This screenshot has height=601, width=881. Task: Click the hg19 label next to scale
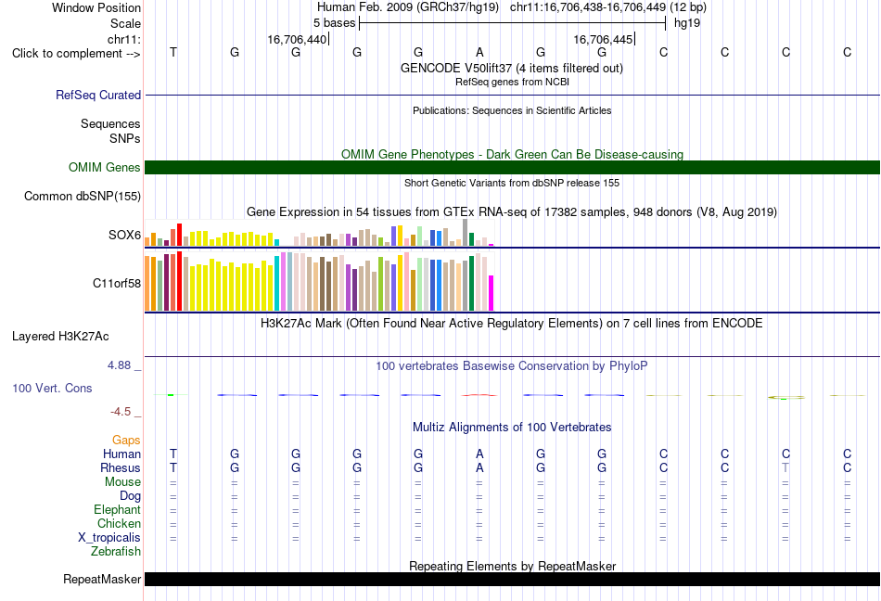tap(687, 23)
